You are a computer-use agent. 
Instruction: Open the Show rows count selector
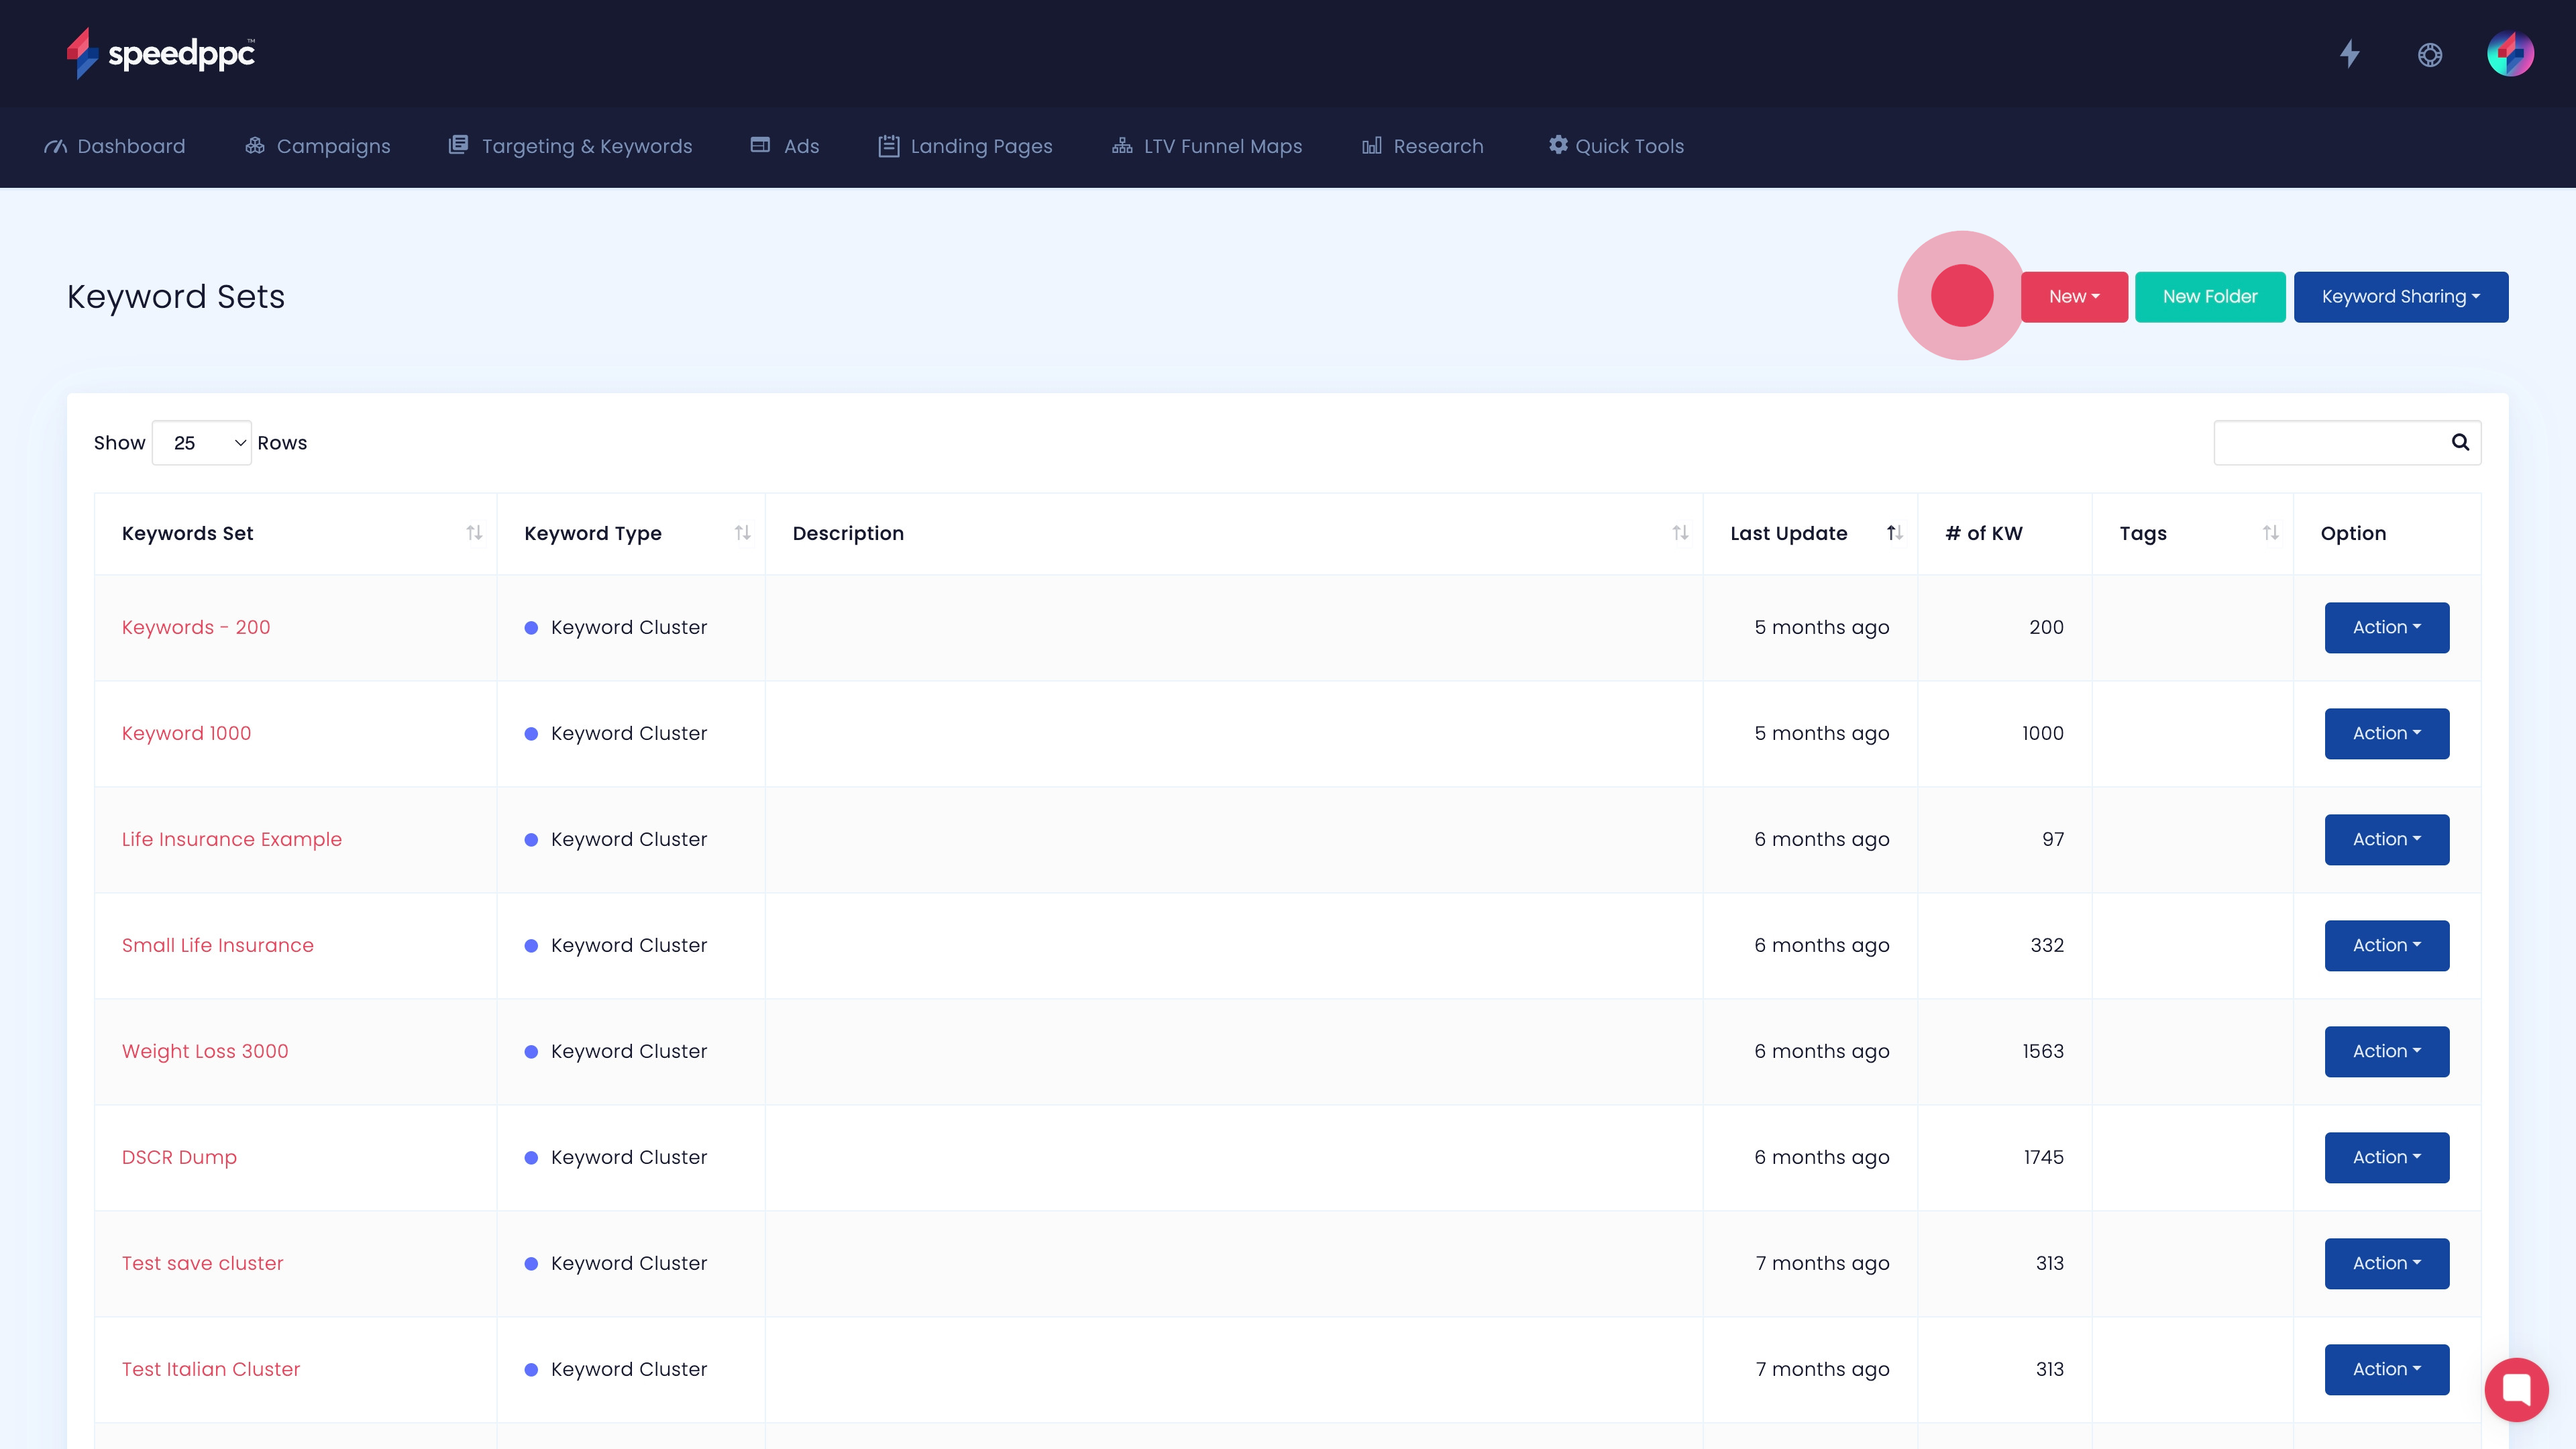pyautogui.click(x=202, y=443)
